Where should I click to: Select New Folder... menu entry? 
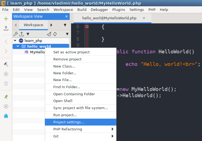[81, 73]
